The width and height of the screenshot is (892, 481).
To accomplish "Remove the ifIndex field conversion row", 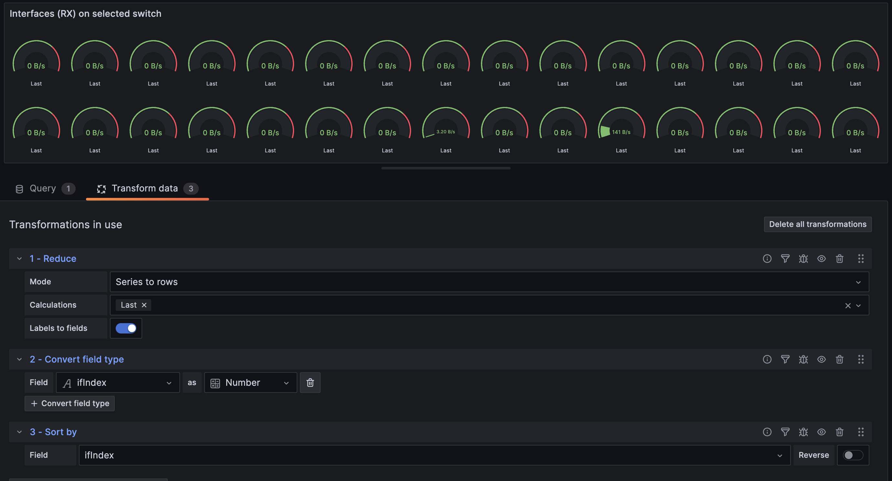I will pyautogui.click(x=310, y=383).
